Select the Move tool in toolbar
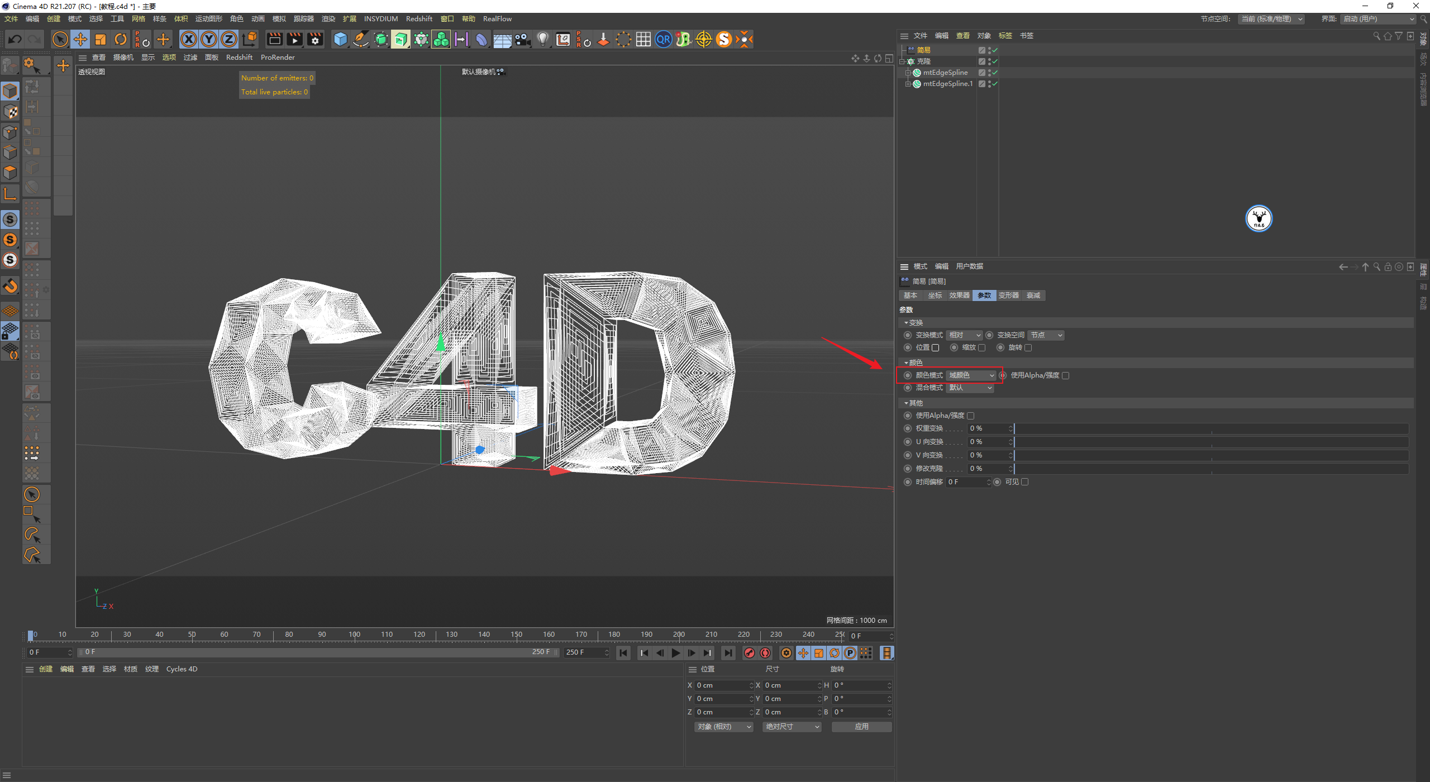Viewport: 1430px width, 782px height. pos(80,39)
